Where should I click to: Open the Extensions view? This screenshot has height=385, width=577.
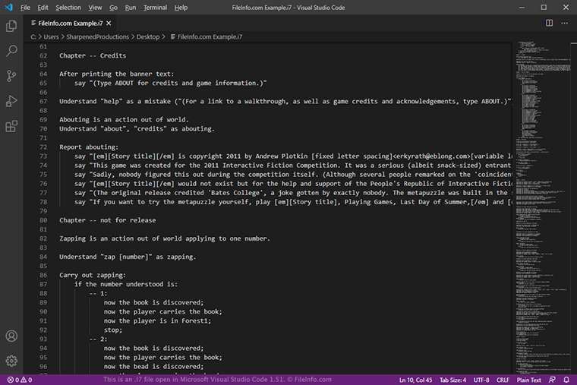click(x=11, y=126)
